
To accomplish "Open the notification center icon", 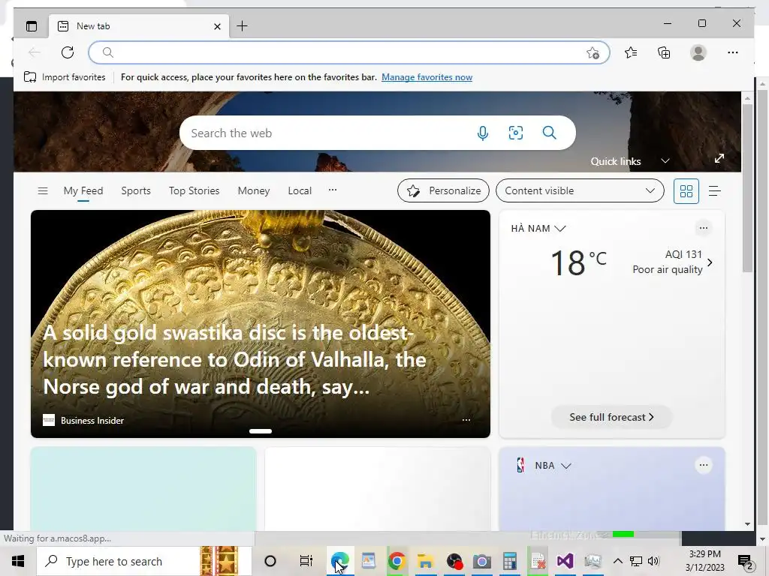I will (x=744, y=561).
